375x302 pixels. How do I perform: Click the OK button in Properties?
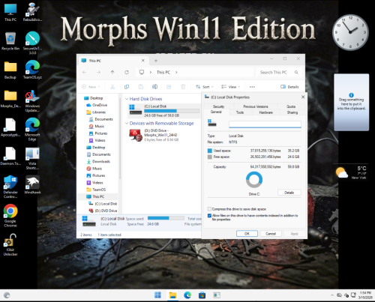pyautogui.click(x=247, y=234)
